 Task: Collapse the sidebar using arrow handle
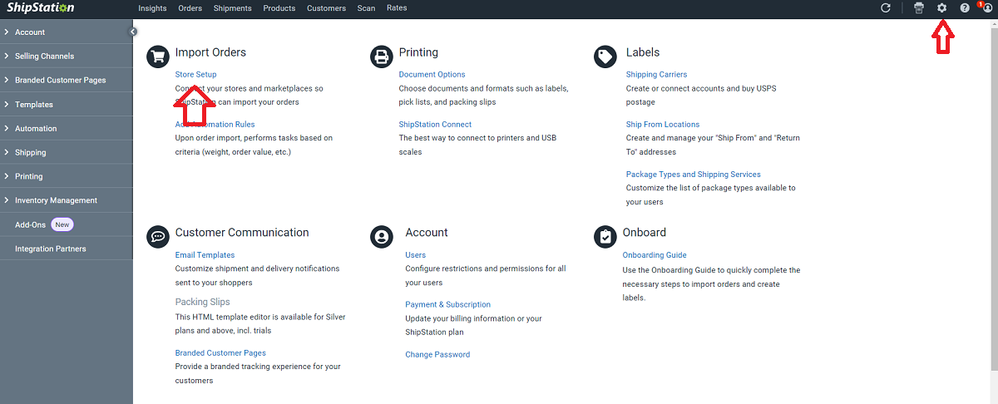coord(133,32)
